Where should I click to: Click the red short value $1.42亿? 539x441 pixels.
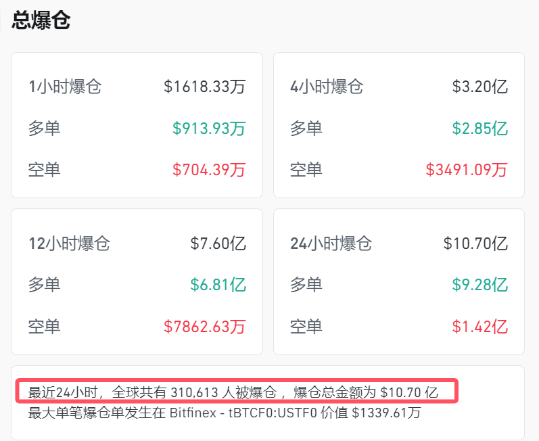479,326
